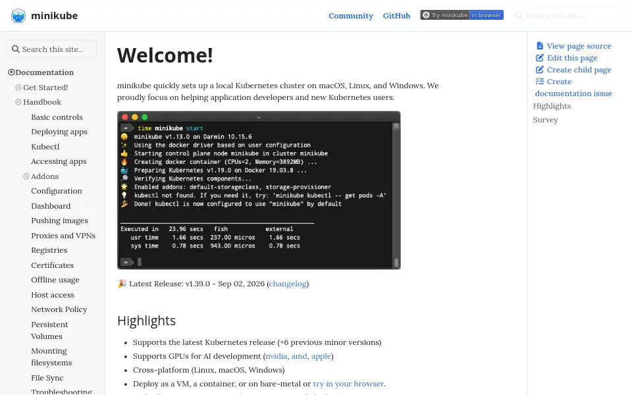
Task: Click the sidebar search magnifier icon
Action: [x=16, y=49]
